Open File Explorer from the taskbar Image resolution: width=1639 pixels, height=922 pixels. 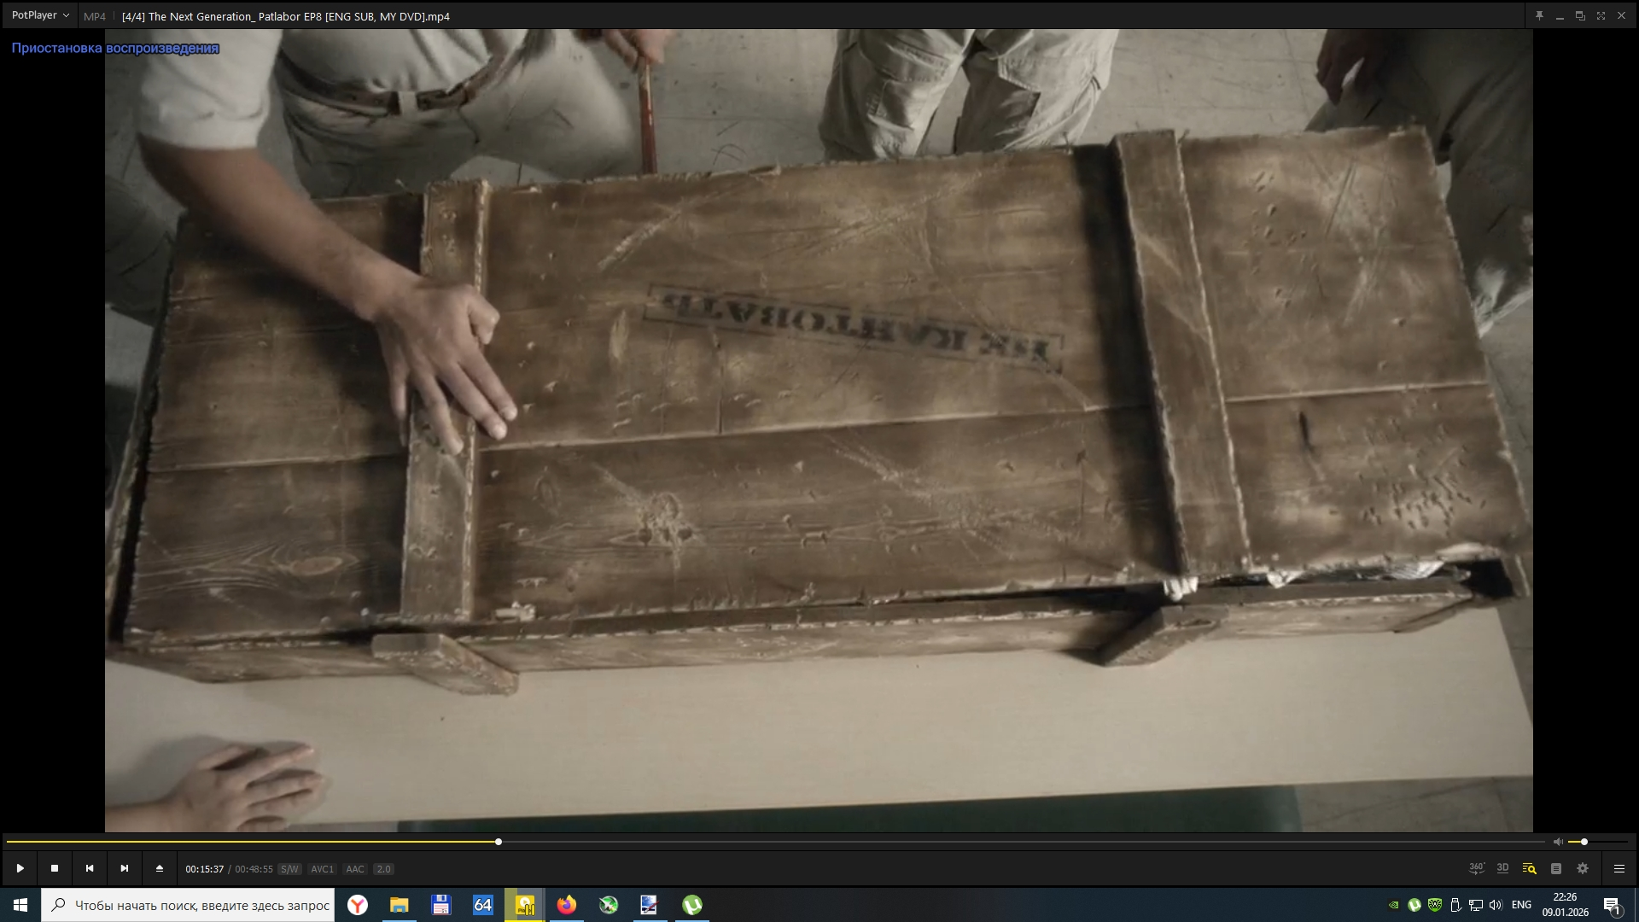(x=400, y=905)
